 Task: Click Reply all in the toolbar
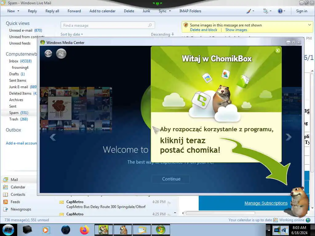(52, 11)
